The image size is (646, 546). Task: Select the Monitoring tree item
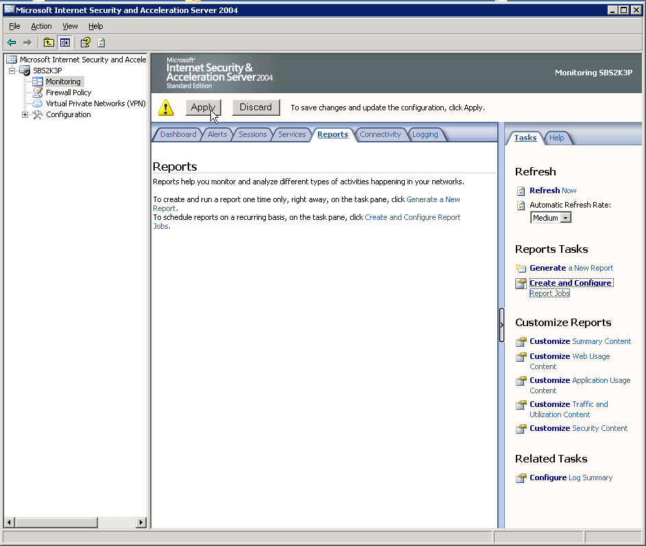coord(64,82)
